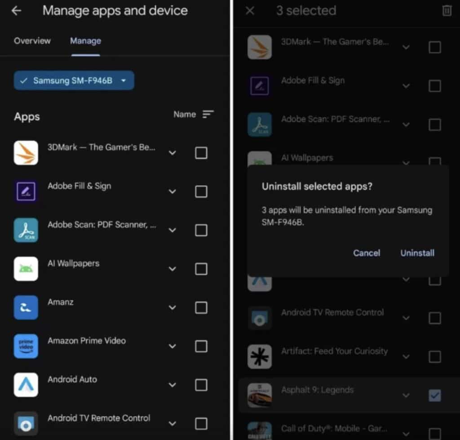Check AI Wallpapers checkbox in left panel
This screenshot has height=440, width=460.
click(x=201, y=269)
